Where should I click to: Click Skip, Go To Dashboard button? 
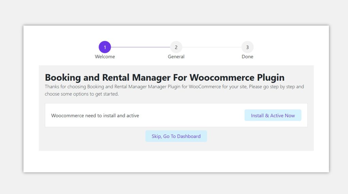pyautogui.click(x=176, y=136)
